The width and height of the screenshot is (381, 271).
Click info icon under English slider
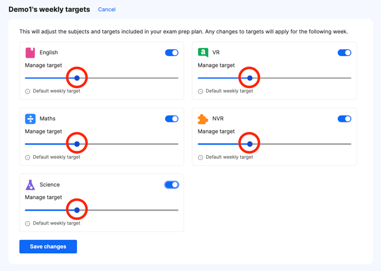point(28,91)
